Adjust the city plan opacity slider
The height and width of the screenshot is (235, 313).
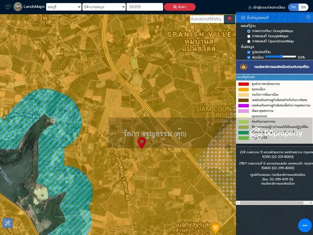pos(281,57)
